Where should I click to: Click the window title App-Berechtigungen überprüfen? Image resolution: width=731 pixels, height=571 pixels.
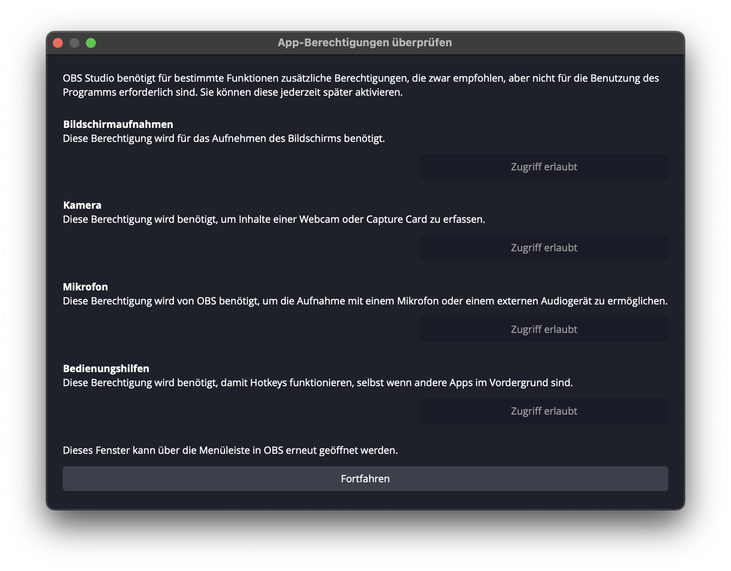[365, 42]
